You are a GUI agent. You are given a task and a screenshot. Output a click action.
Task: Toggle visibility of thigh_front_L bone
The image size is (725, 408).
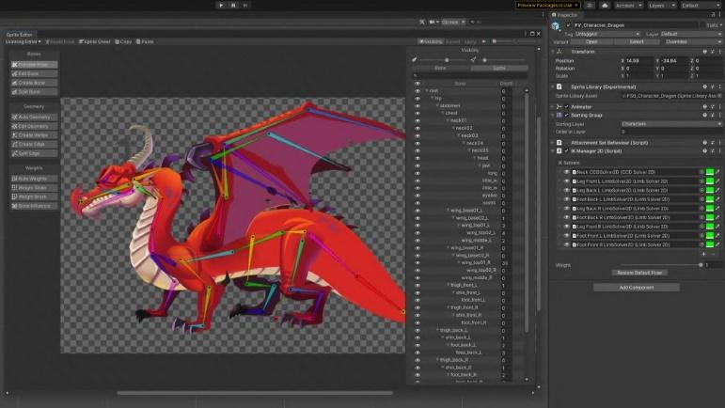point(418,285)
